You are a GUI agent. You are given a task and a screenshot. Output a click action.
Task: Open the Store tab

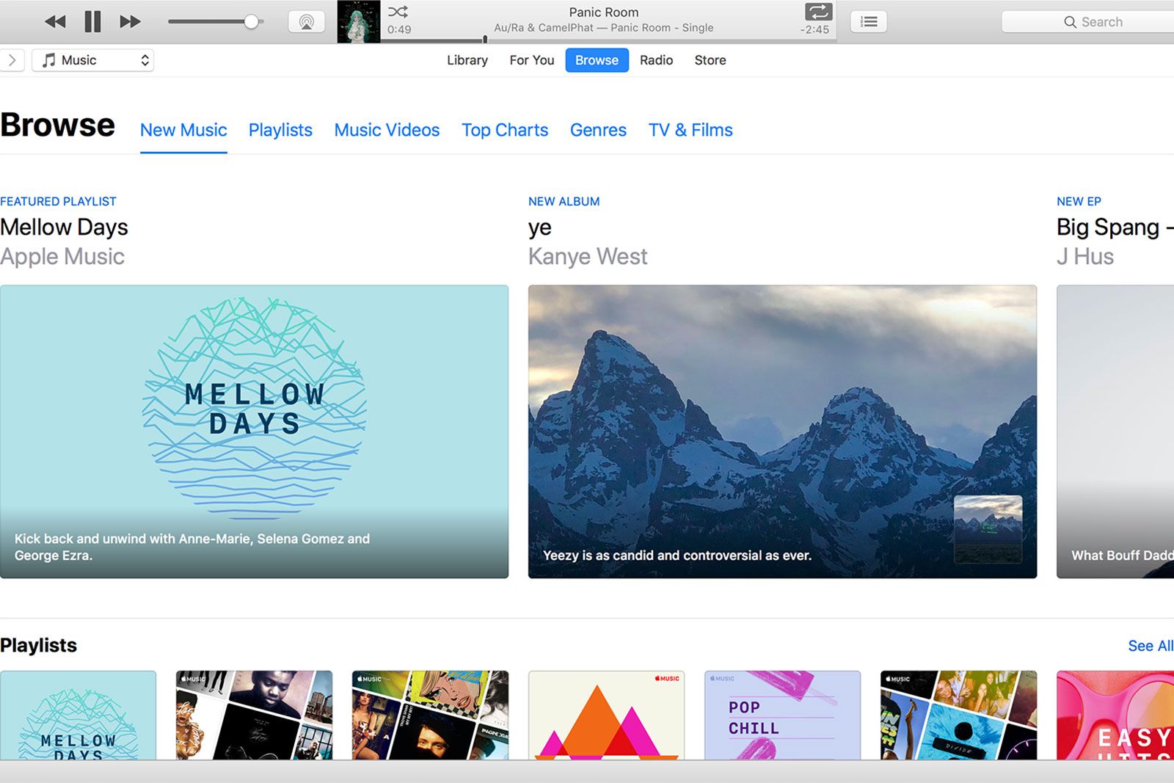click(710, 60)
